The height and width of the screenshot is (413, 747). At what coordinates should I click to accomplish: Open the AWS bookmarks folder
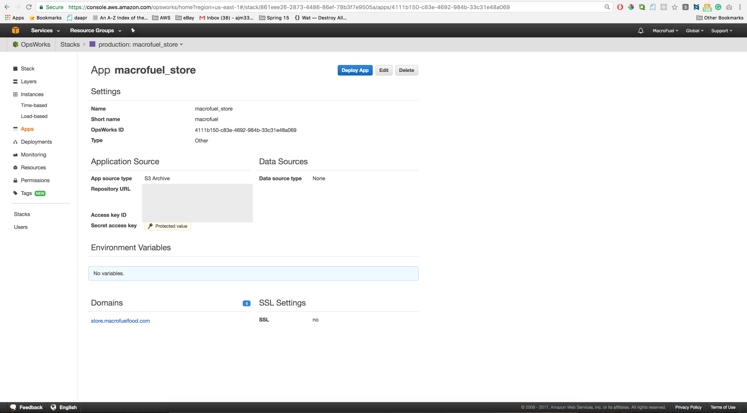(161, 18)
